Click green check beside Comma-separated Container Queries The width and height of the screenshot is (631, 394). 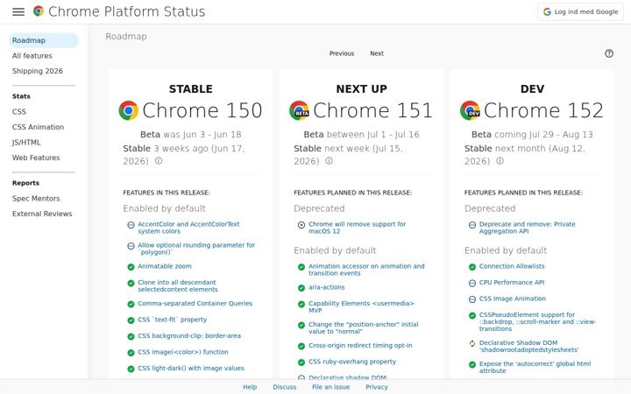tap(131, 305)
